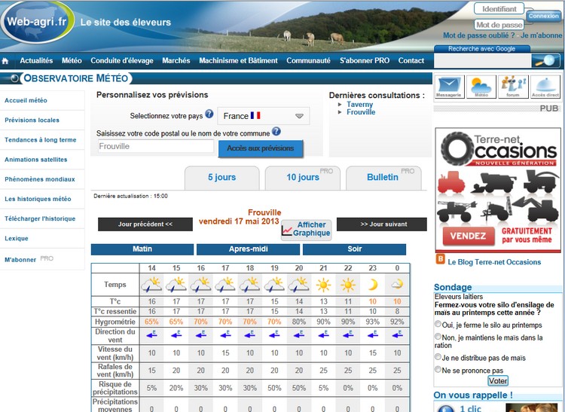
Task: Open Terre-net Occasions advertisement banner
Action: (498, 190)
